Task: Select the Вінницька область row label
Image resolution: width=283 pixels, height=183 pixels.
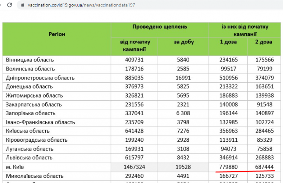Action: (30, 60)
